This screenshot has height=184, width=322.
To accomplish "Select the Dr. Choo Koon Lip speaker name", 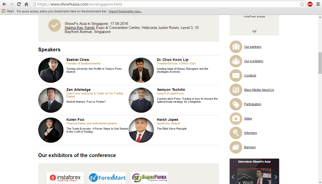I will tap(173, 60).
